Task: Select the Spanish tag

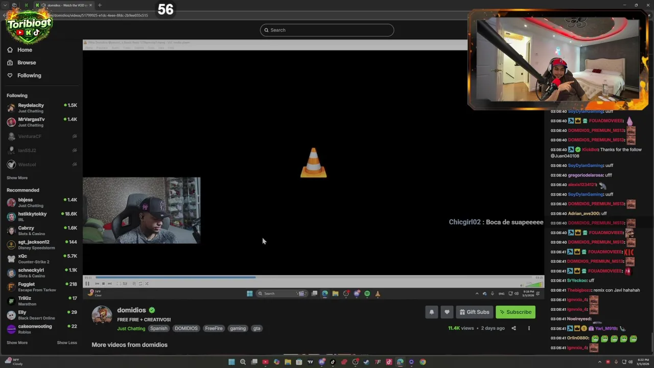Action: (x=158, y=329)
